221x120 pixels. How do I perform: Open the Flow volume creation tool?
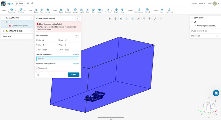tap(12, 10)
